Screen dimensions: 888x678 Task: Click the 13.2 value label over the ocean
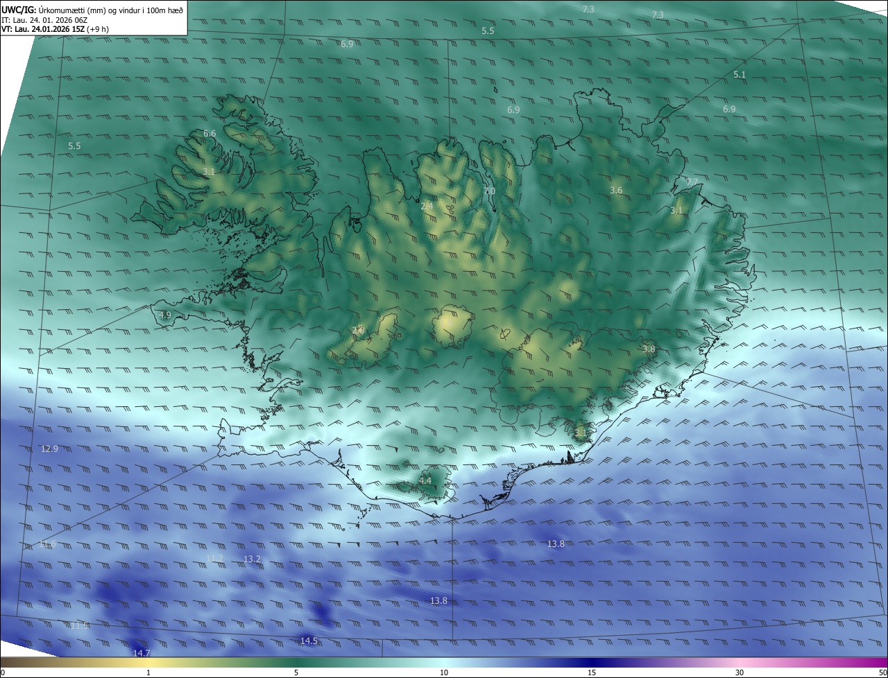[x=252, y=559]
